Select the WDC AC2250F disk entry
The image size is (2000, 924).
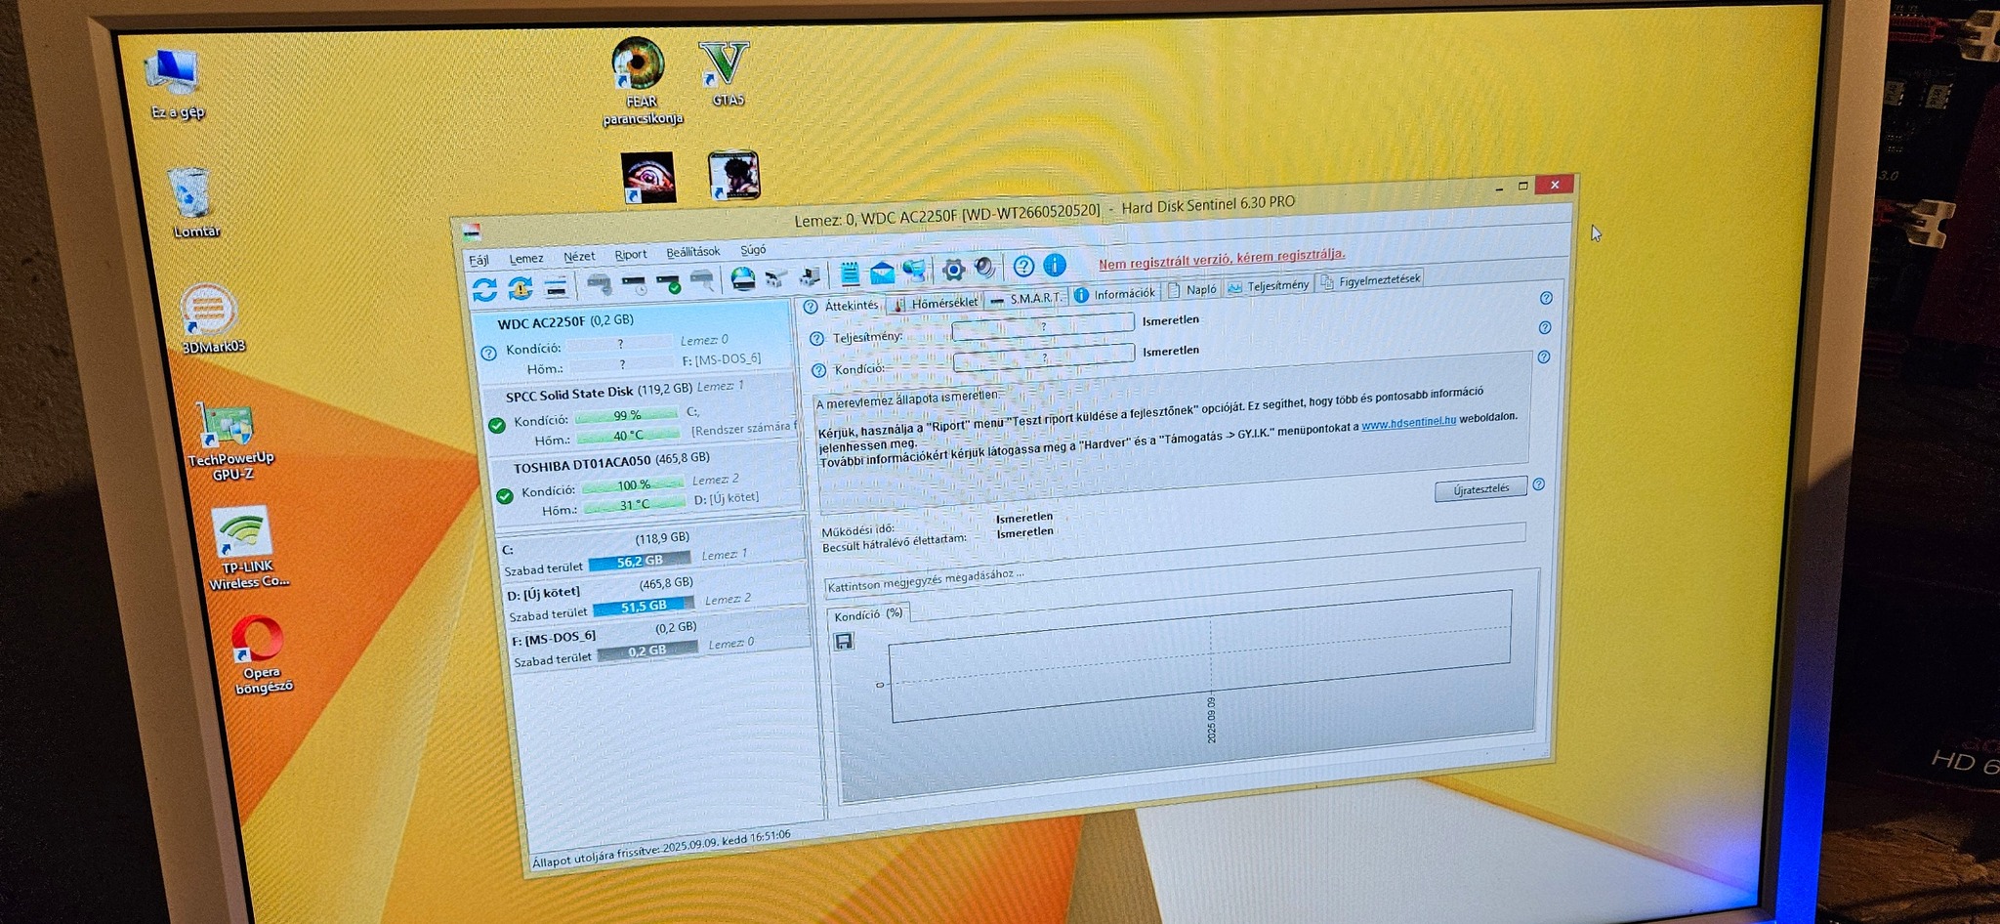click(633, 341)
